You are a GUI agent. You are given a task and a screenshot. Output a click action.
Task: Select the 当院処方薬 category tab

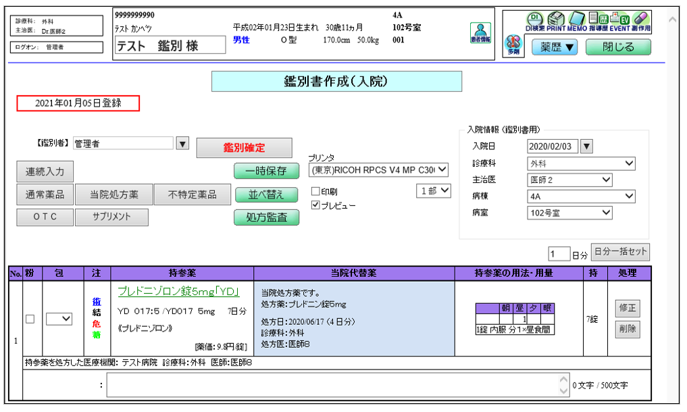click(x=114, y=195)
